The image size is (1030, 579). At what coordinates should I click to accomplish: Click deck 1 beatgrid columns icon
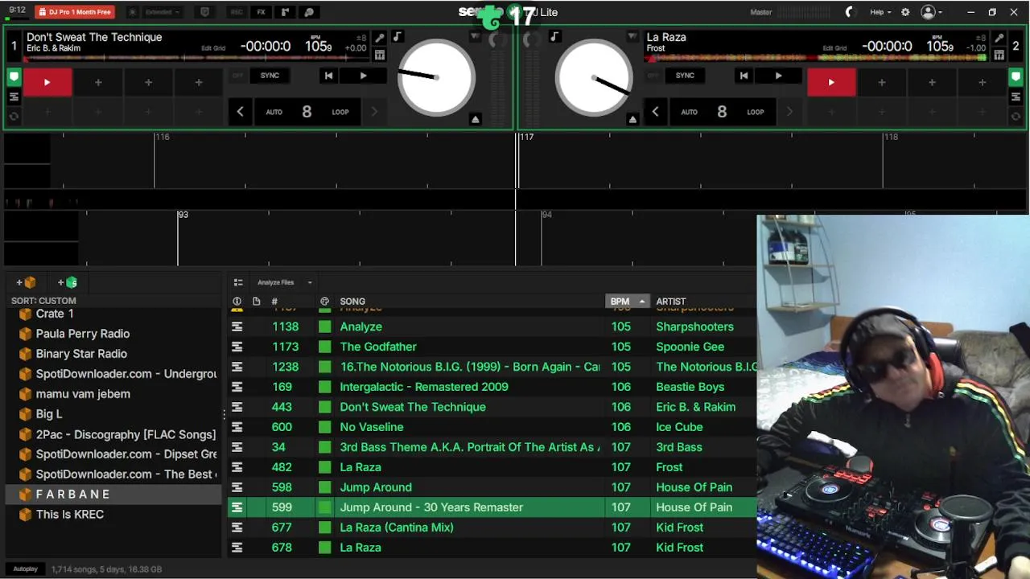[380, 55]
